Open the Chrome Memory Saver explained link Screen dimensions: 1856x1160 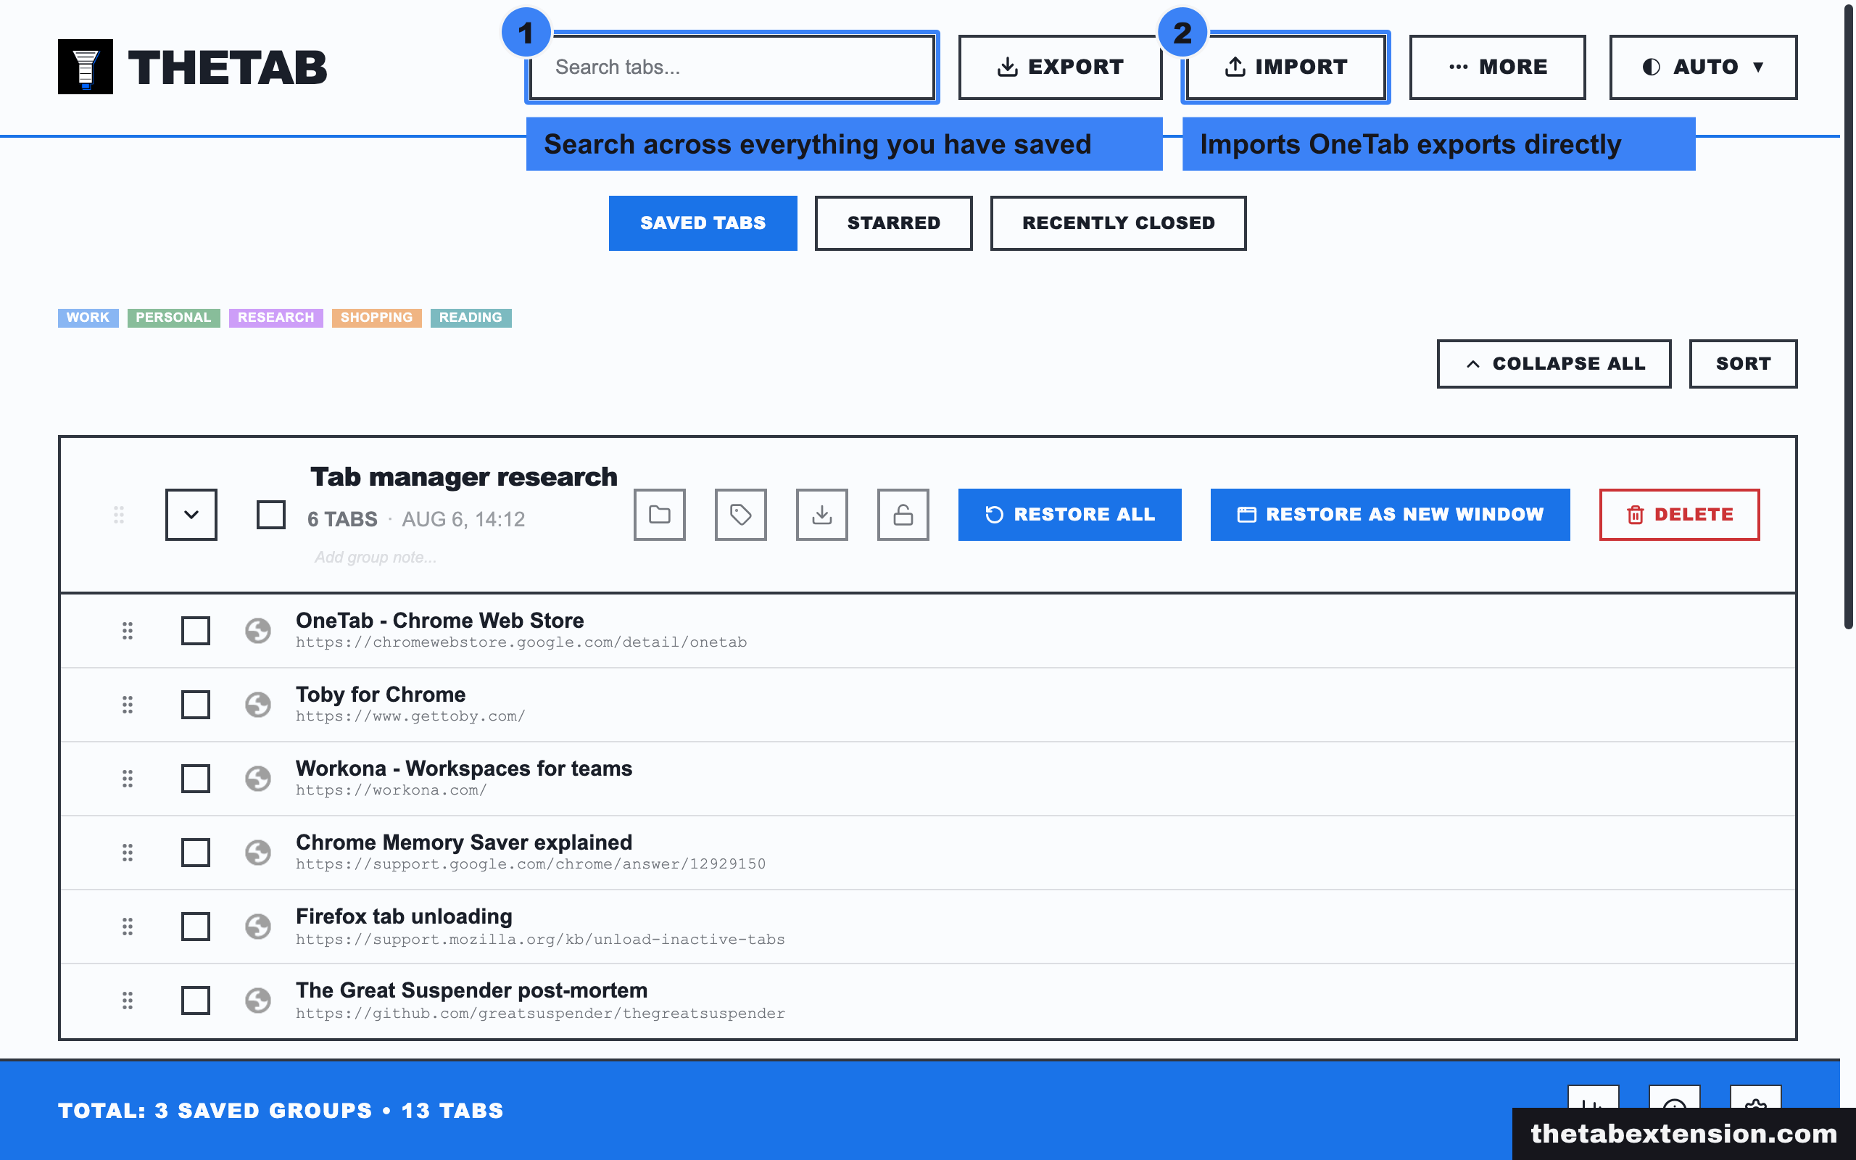click(464, 842)
